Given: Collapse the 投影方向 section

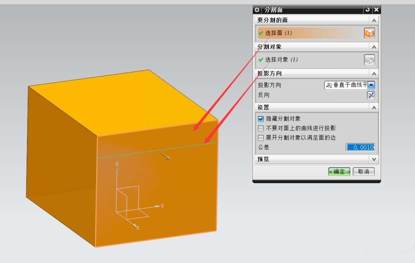Looking at the screenshot, I should click(x=373, y=73).
